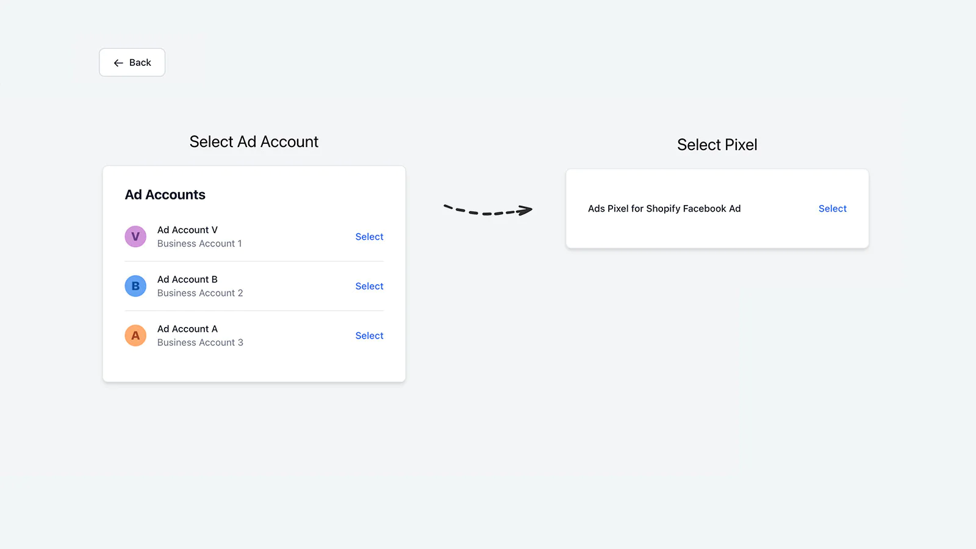The width and height of the screenshot is (976, 549).
Task: Click the left arrow icon in Back button
Action: [118, 63]
